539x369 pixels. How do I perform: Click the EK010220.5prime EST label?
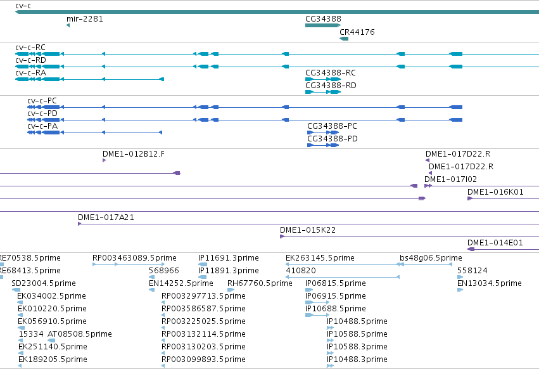52,309
